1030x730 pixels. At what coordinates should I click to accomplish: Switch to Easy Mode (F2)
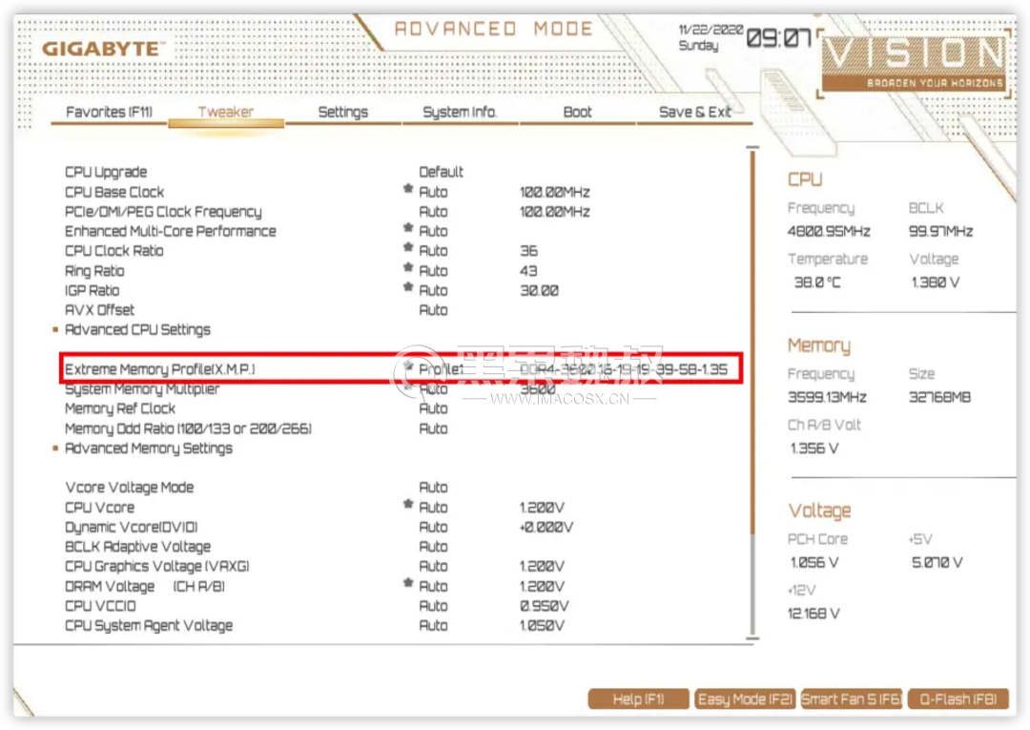[745, 699]
